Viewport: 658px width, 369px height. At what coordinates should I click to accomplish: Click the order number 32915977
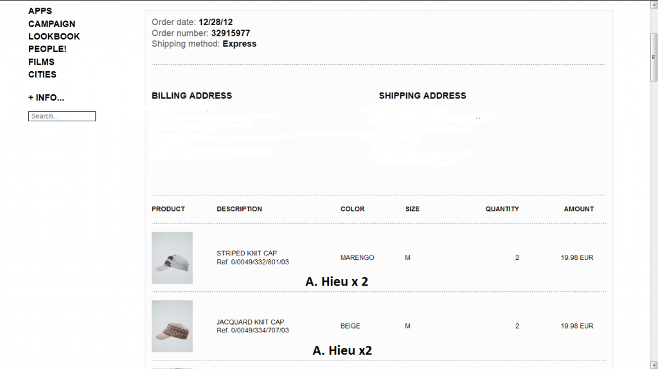tap(231, 33)
